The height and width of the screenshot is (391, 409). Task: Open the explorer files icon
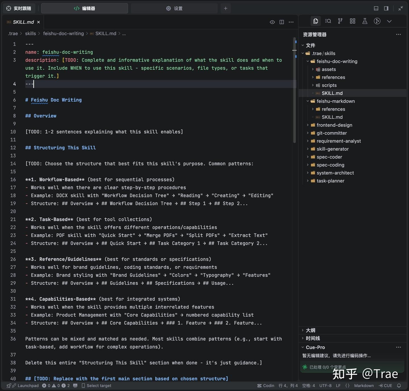[316, 21]
